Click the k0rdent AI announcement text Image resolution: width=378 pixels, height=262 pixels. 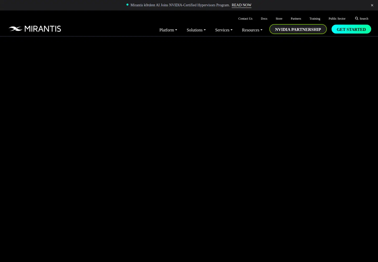tap(180, 5)
